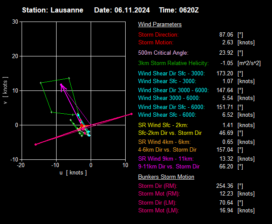Click the '500m Critical Angle:' label
This screenshot has height=224, width=272.
click(x=163, y=53)
